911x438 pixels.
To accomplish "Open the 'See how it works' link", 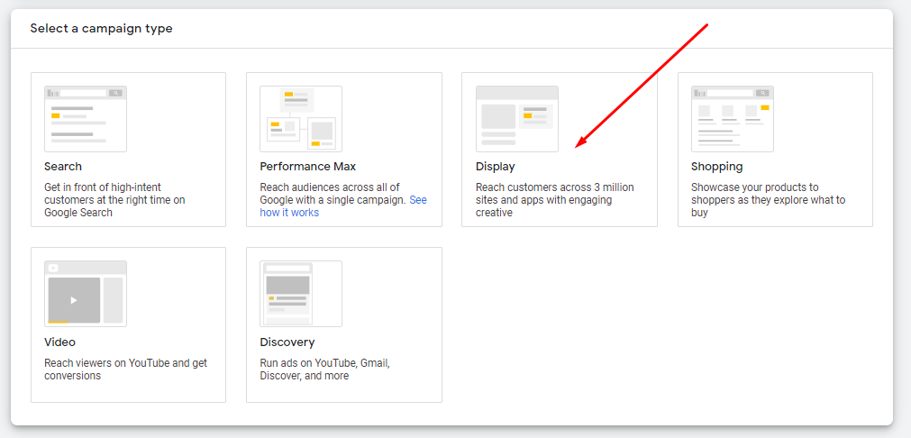I will click(343, 206).
